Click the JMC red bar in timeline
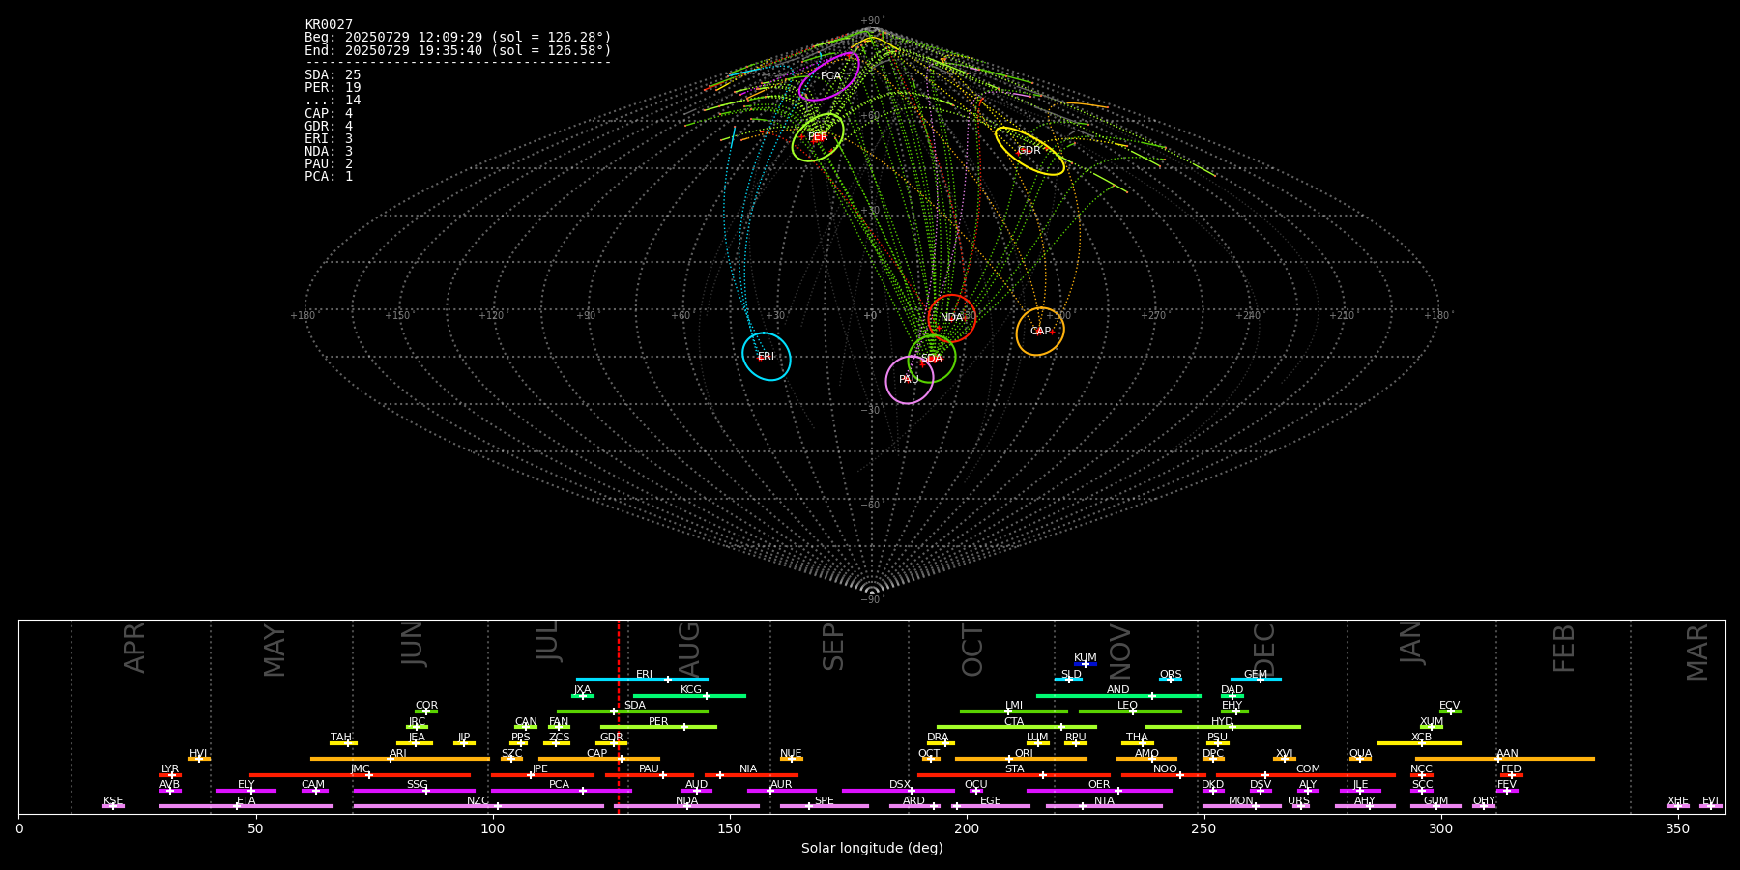 coord(361,775)
